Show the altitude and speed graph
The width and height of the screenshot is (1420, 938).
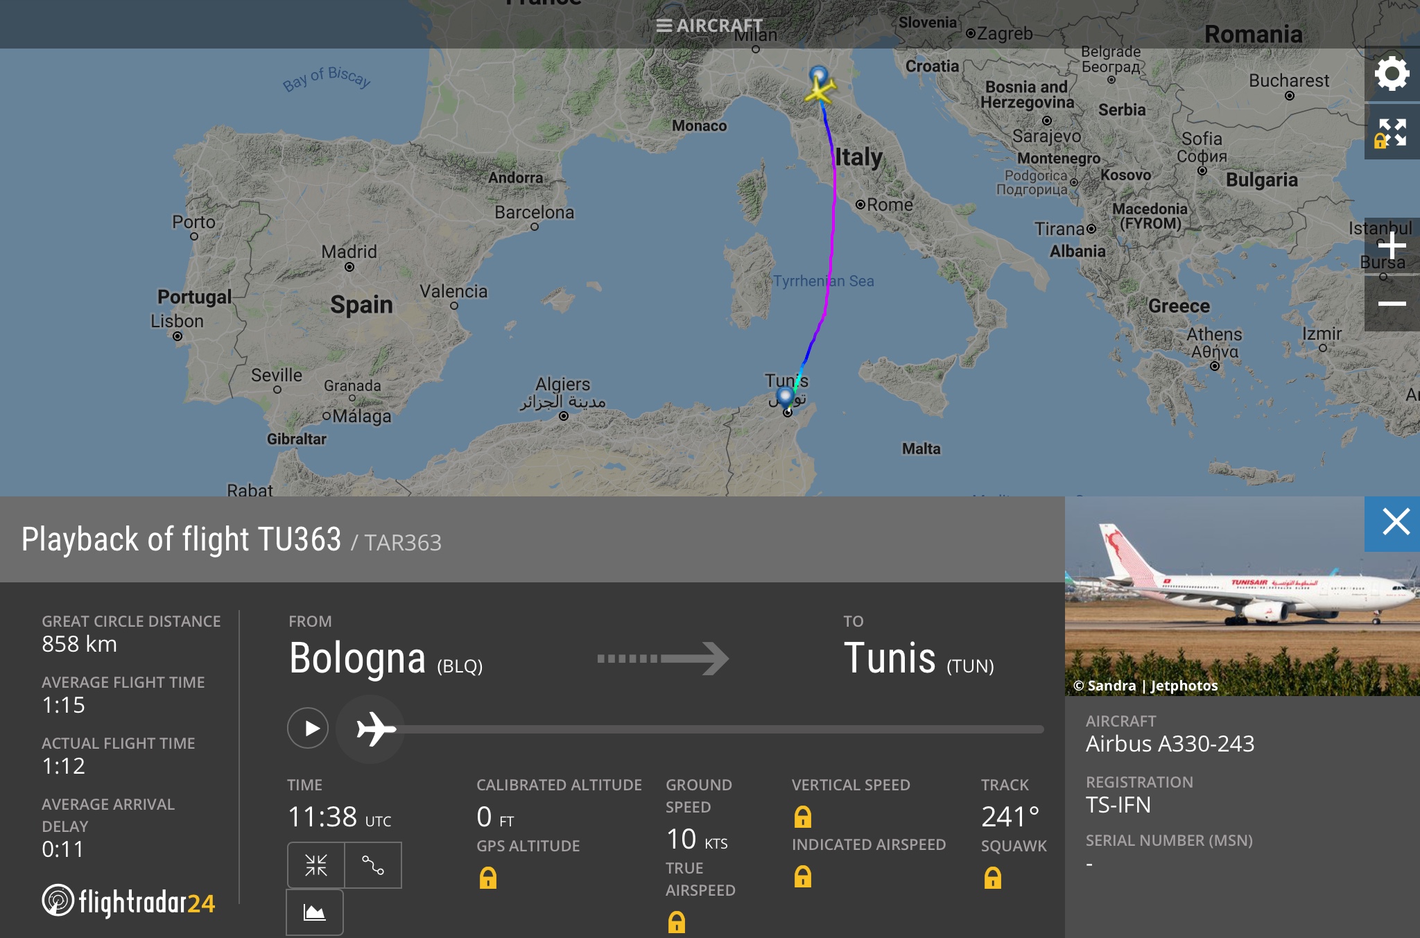pyautogui.click(x=315, y=912)
